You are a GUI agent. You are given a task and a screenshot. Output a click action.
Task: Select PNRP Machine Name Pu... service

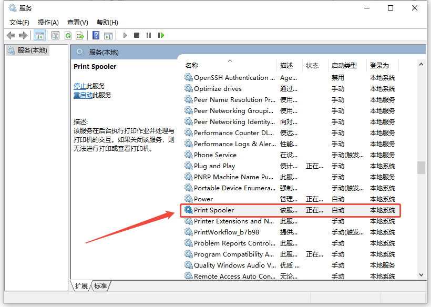point(290,177)
